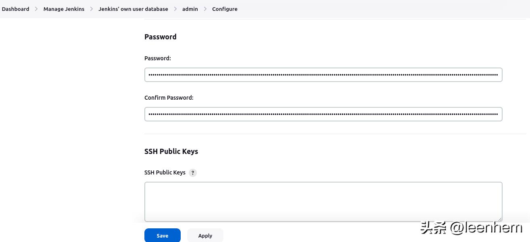Open the Dashboard breadcrumb link

pyautogui.click(x=15, y=8)
